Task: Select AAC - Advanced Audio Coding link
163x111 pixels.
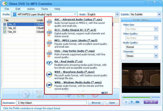Action: click(78, 19)
